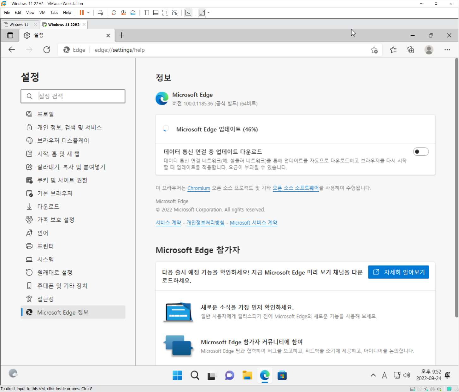The width and height of the screenshot is (459, 392).
Task: Open 휴대폰 및 기타 장치 section
Action: point(73,286)
